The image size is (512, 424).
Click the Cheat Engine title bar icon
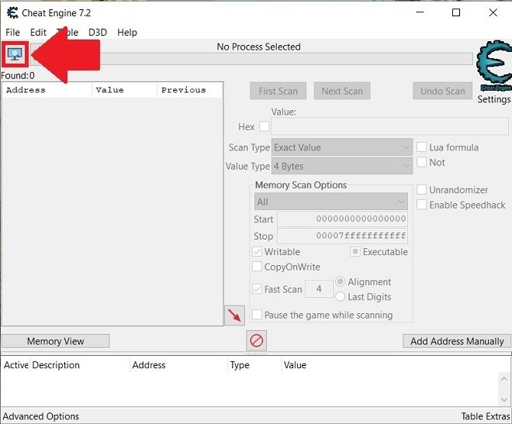point(12,13)
